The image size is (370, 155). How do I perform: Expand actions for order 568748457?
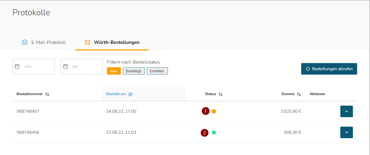tap(347, 111)
